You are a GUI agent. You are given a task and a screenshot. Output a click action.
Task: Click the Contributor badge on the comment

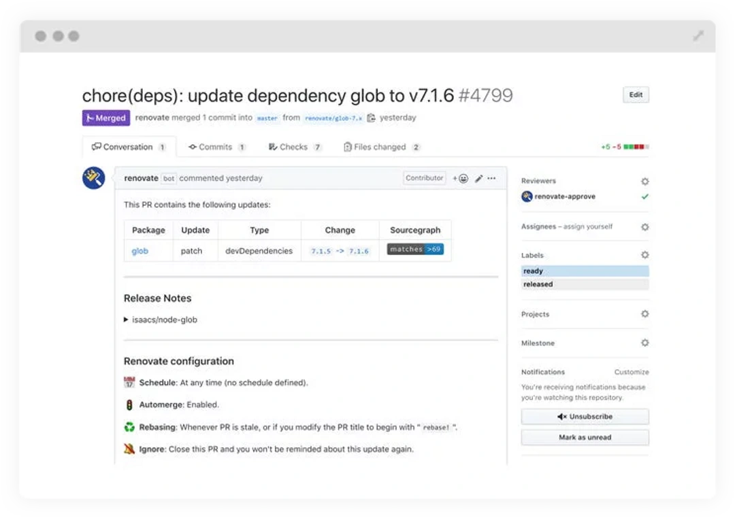pyautogui.click(x=424, y=178)
